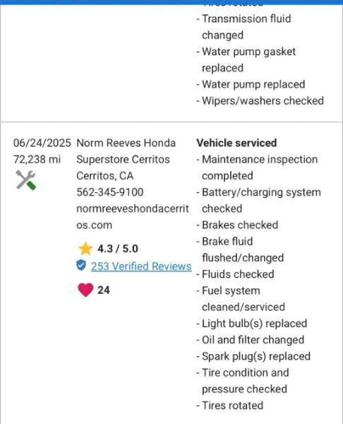This screenshot has height=424, width=343.
Task: Open the 253 Verified Reviews link
Action: (x=141, y=266)
